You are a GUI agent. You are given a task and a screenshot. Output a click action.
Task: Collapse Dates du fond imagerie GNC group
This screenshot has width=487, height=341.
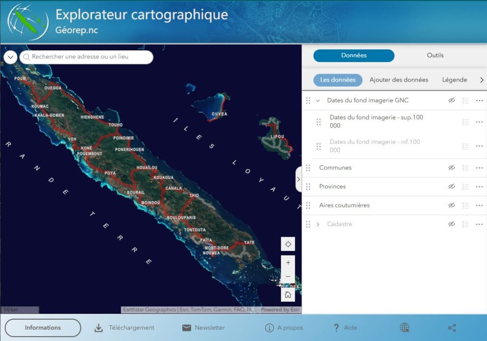(x=318, y=101)
